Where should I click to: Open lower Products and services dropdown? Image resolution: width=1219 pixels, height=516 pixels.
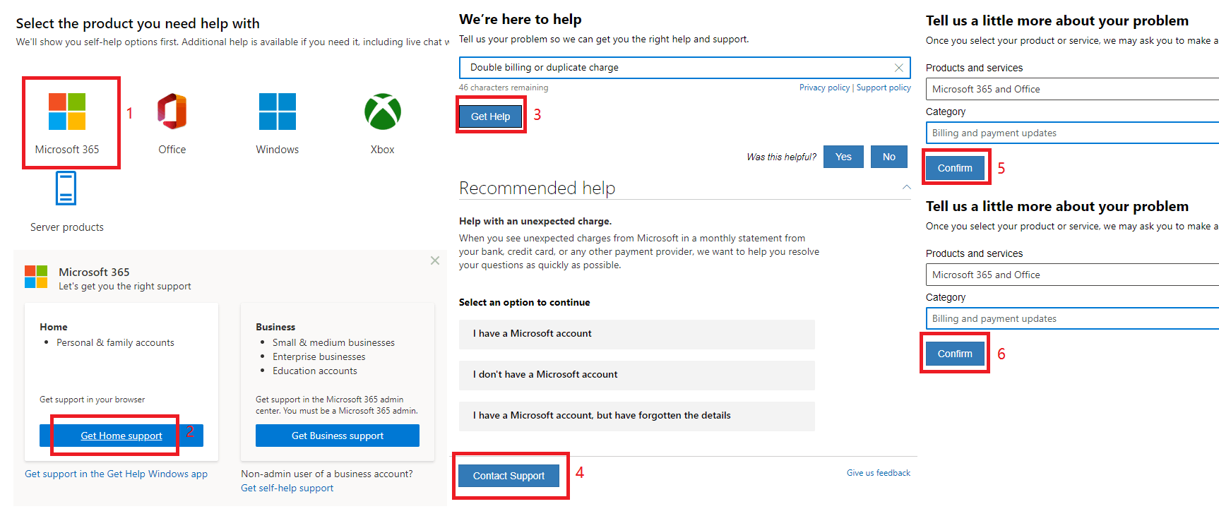coord(1072,275)
